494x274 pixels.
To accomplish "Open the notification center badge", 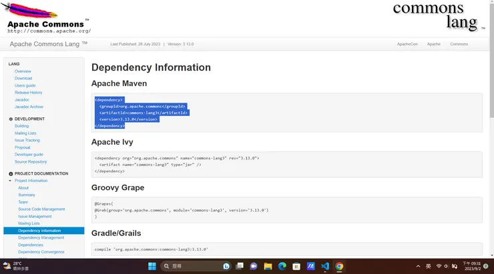I will 486,266.
